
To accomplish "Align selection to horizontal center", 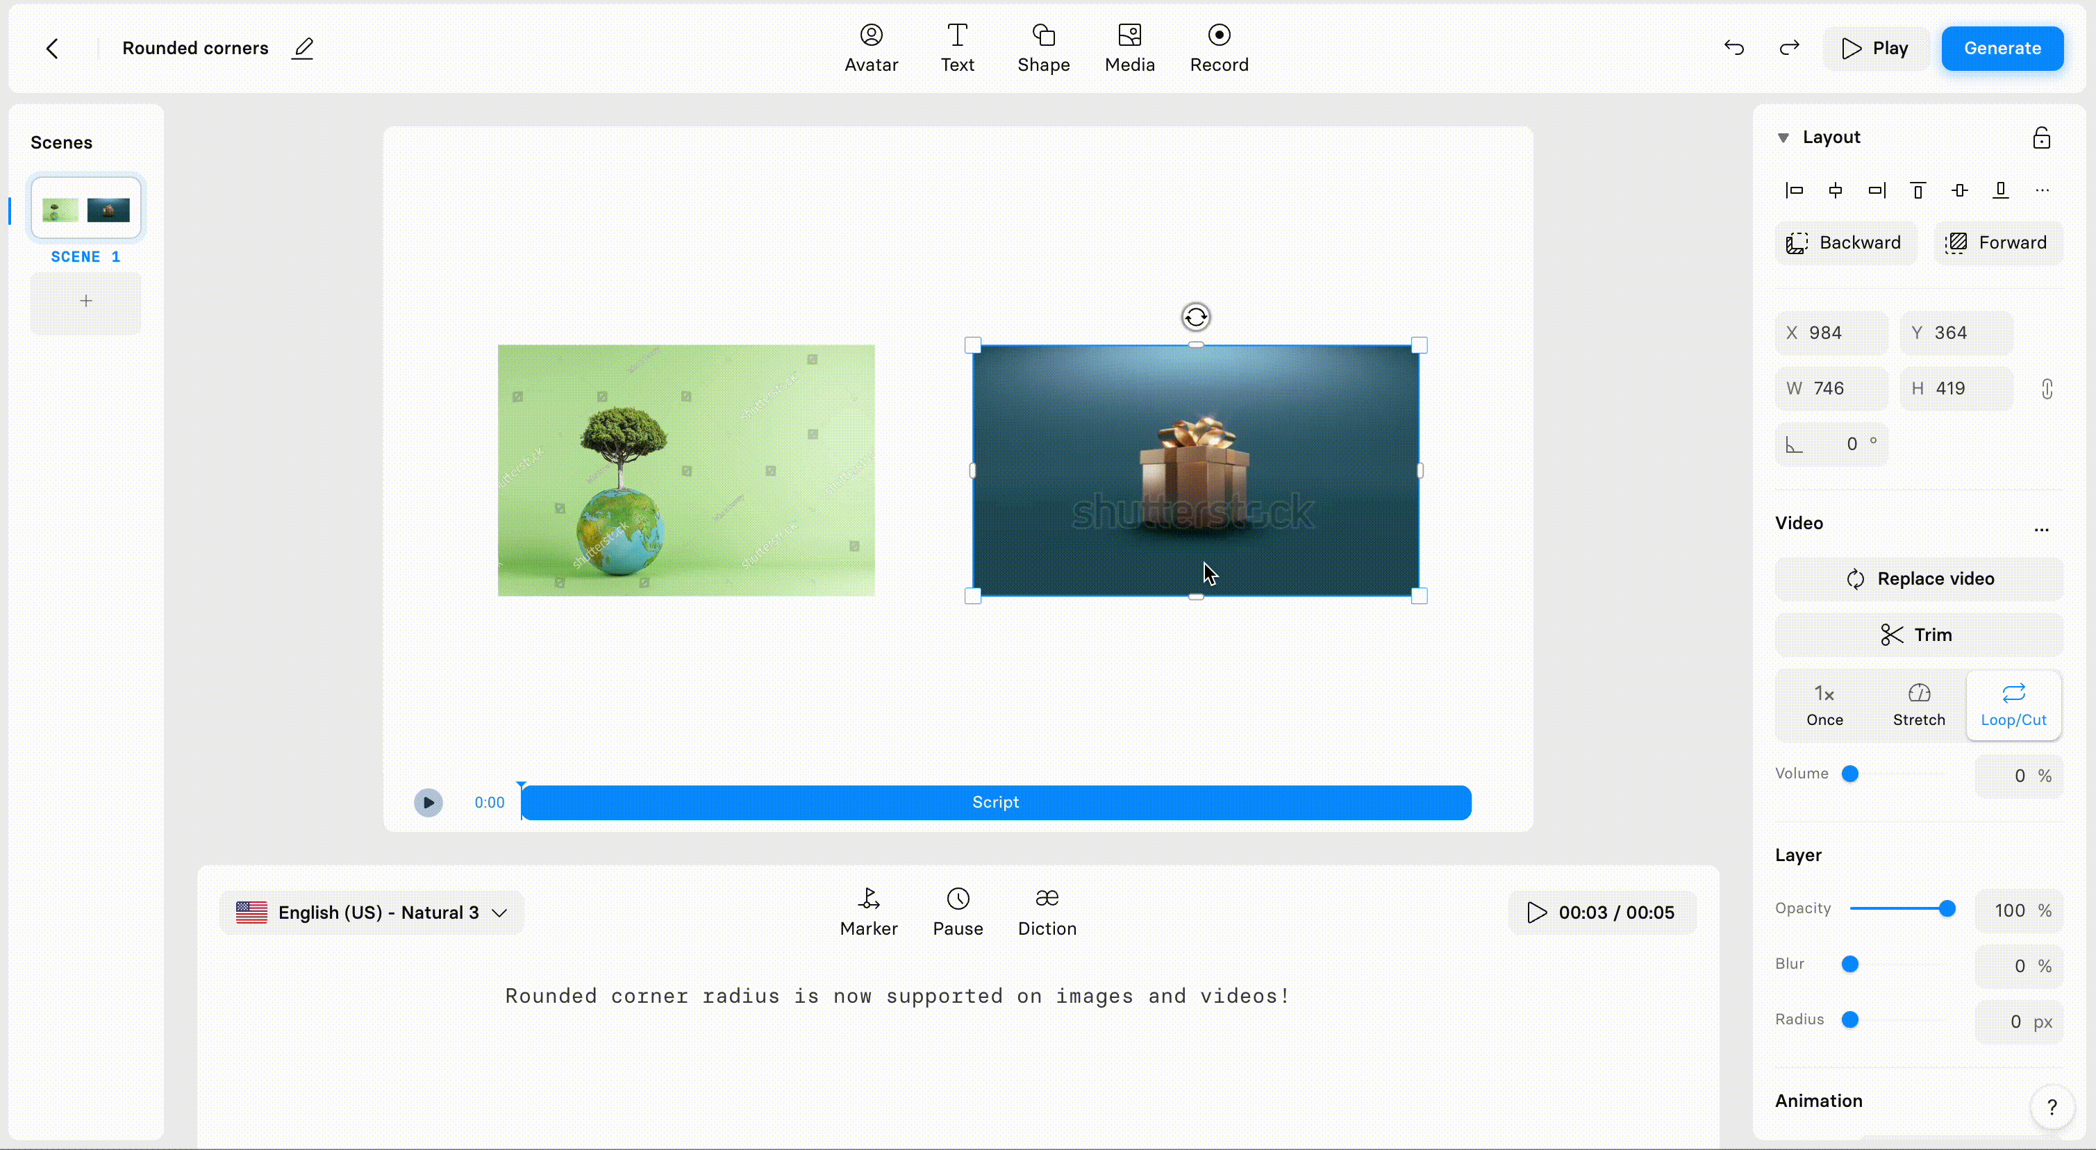I will (x=1835, y=190).
